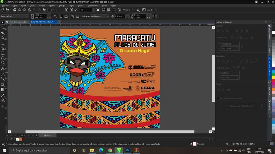Screen dimensions: 275x154
Task: Click the Save icon in toolbar
Action: coord(15,10)
